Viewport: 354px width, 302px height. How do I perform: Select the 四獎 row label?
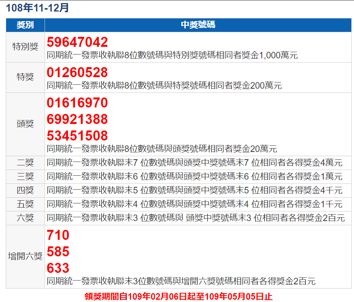[25, 190]
